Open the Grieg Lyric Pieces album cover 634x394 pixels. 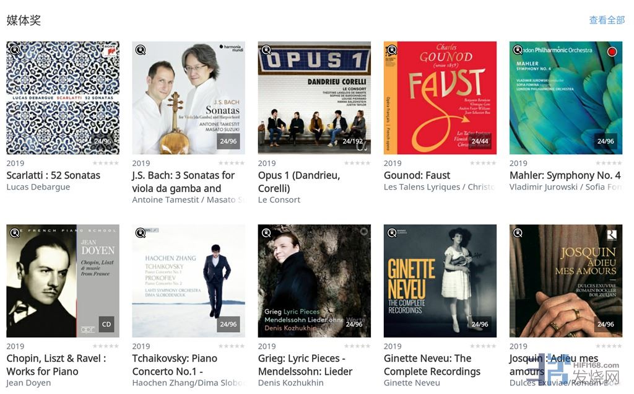pos(315,281)
